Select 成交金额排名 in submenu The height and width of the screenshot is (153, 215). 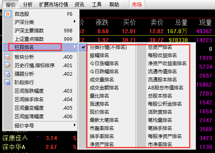pyautogui.click(x=104, y=88)
